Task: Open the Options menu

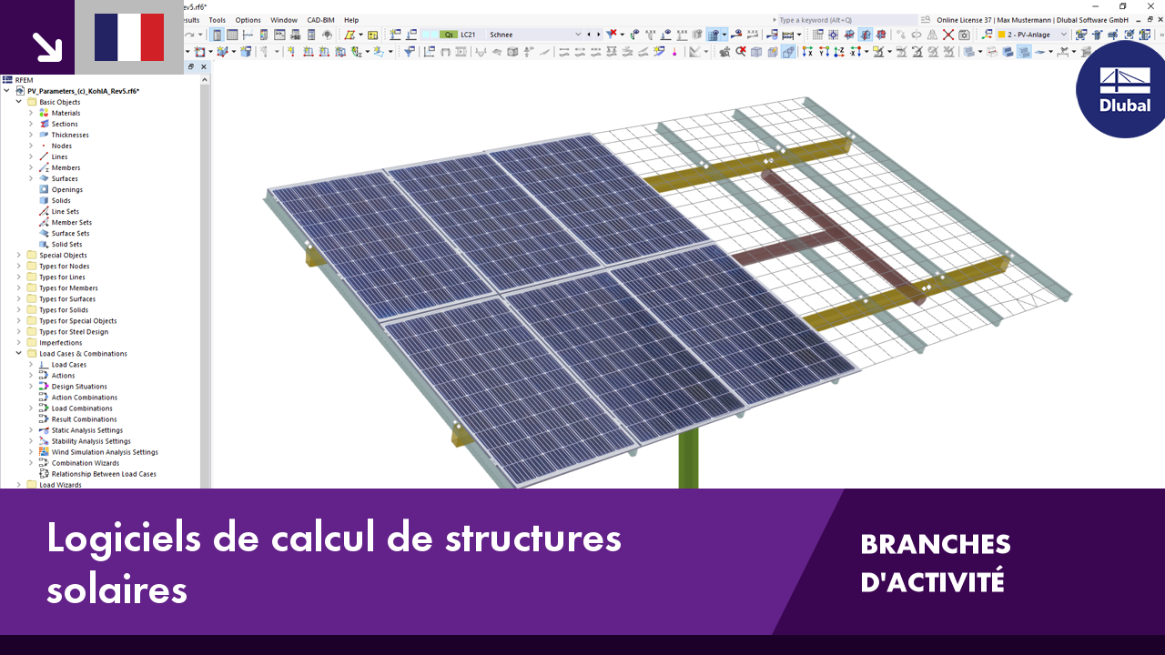Action: [248, 19]
